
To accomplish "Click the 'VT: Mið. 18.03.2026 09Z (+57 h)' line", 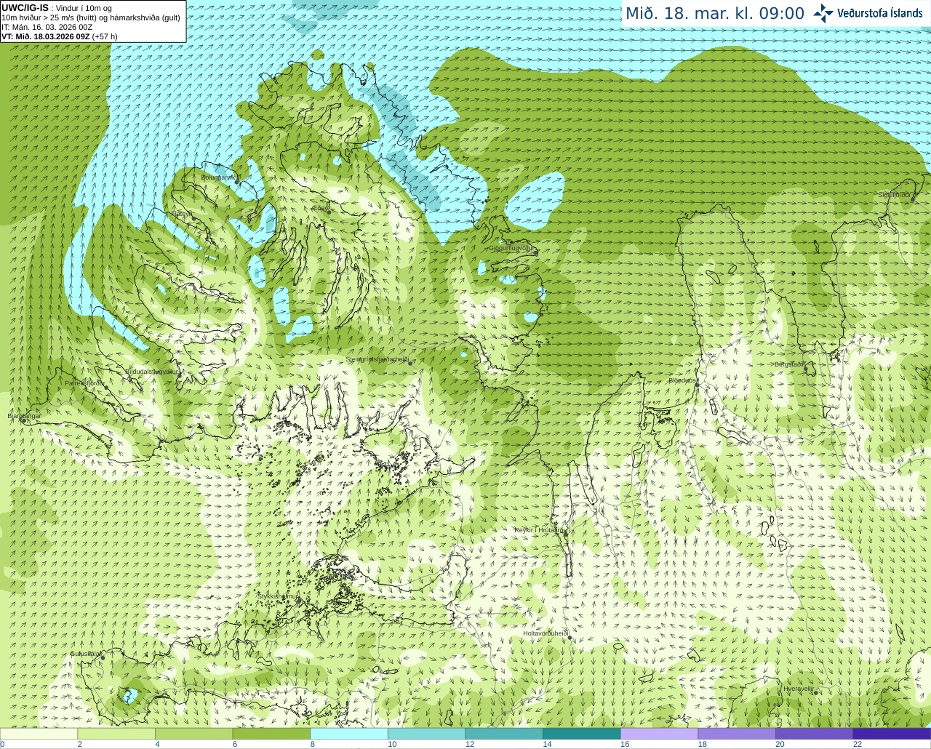I will [x=60, y=36].
